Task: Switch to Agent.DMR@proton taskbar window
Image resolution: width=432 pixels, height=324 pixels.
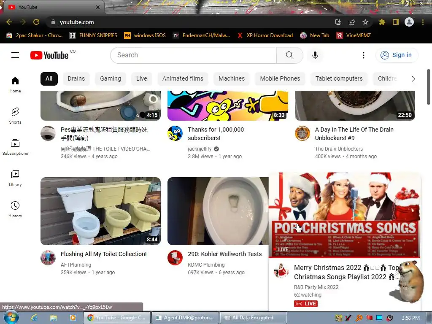Action: [x=186, y=318]
